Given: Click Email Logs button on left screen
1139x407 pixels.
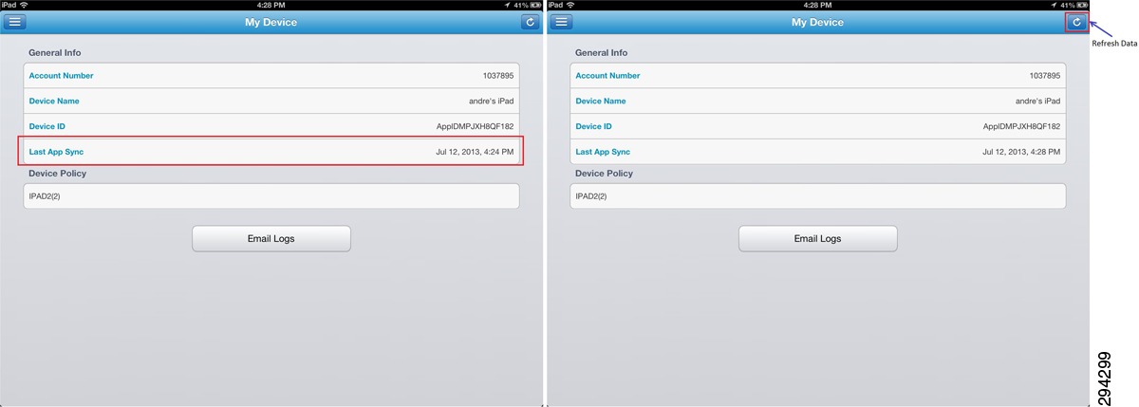Looking at the screenshot, I should [271, 238].
